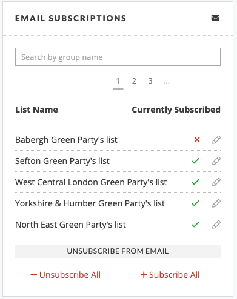Click Unsubscribe All link
Image resolution: width=237 pixels, height=299 pixels.
pos(65,275)
